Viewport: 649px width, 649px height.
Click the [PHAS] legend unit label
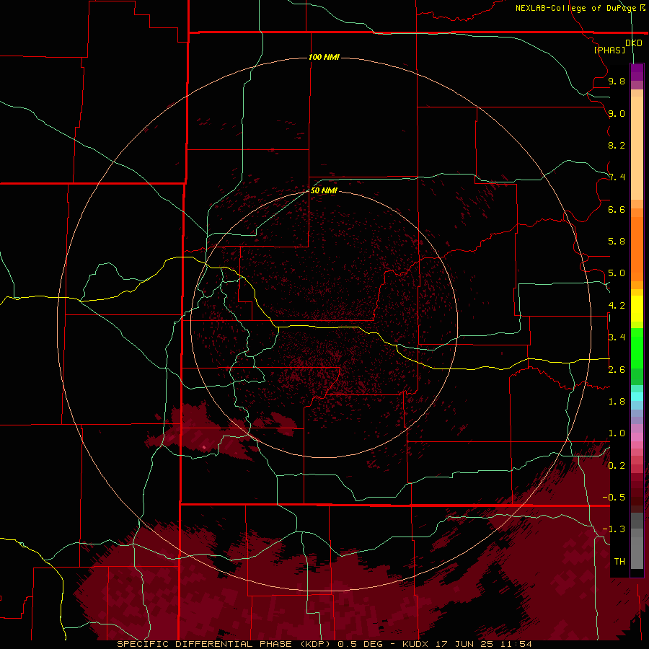pos(609,50)
